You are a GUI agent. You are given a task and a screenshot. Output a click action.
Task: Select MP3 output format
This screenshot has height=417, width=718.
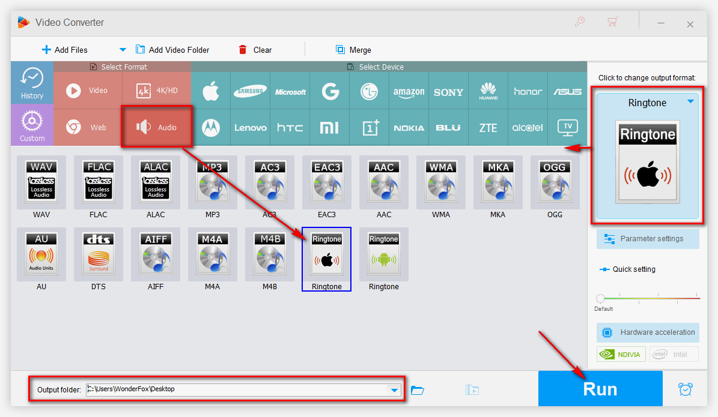click(x=213, y=182)
